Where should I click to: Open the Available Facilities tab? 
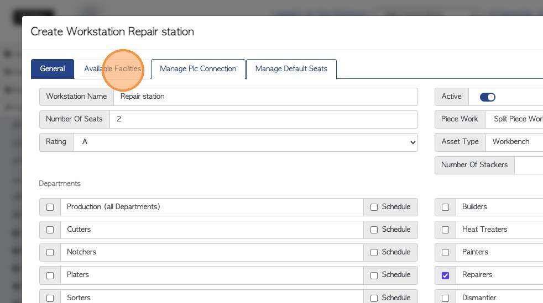click(112, 69)
